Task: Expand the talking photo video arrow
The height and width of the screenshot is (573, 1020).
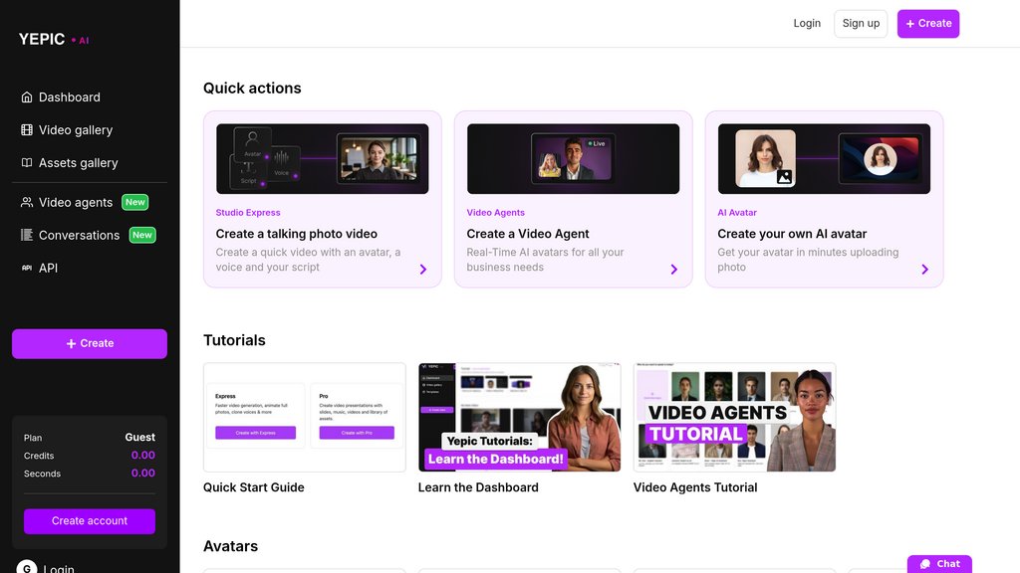Action: 423,270
